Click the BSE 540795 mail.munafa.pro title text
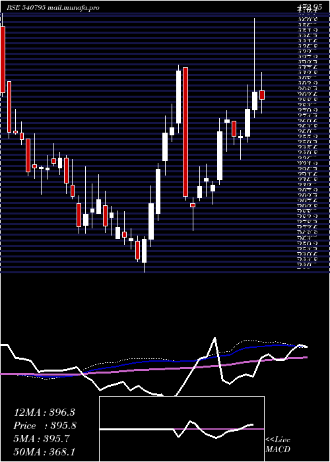 [x=53, y=8]
